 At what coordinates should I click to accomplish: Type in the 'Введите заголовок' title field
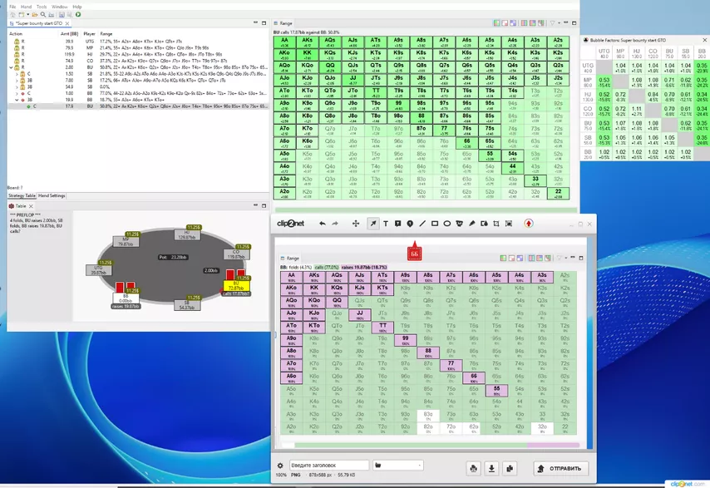coord(327,466)
